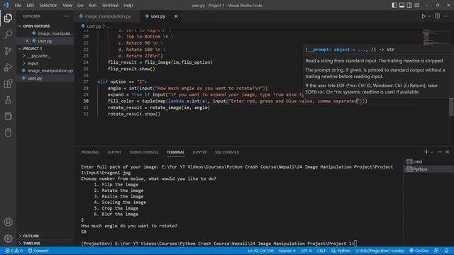Open Source Control view icon

(8, 51)
